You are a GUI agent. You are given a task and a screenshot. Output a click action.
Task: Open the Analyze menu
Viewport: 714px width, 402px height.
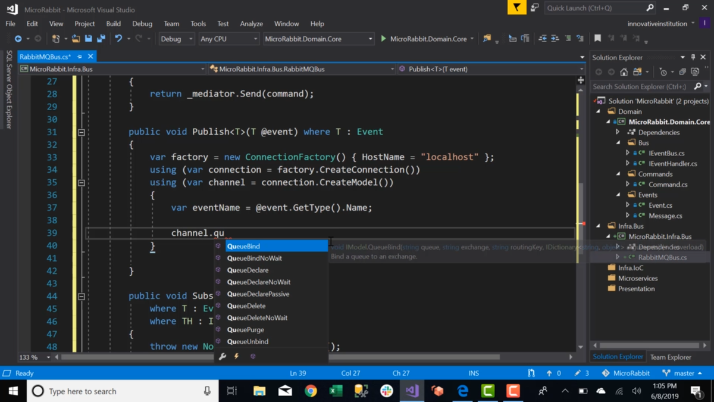click(x=251, y=24)
